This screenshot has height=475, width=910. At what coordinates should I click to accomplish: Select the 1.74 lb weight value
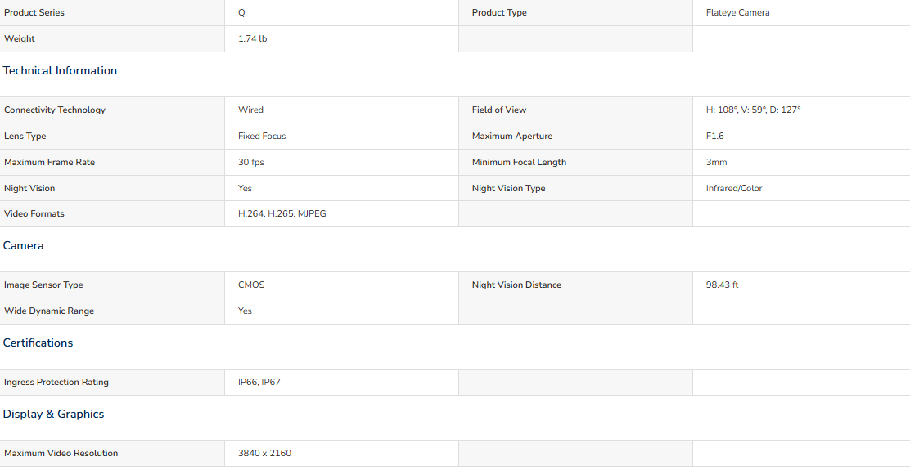click(x=252, y=39)
